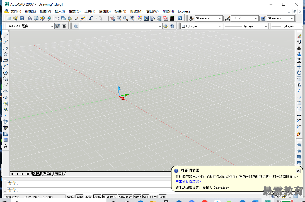Click the Zoom Realtime magnifier icon

pos(119,18)
